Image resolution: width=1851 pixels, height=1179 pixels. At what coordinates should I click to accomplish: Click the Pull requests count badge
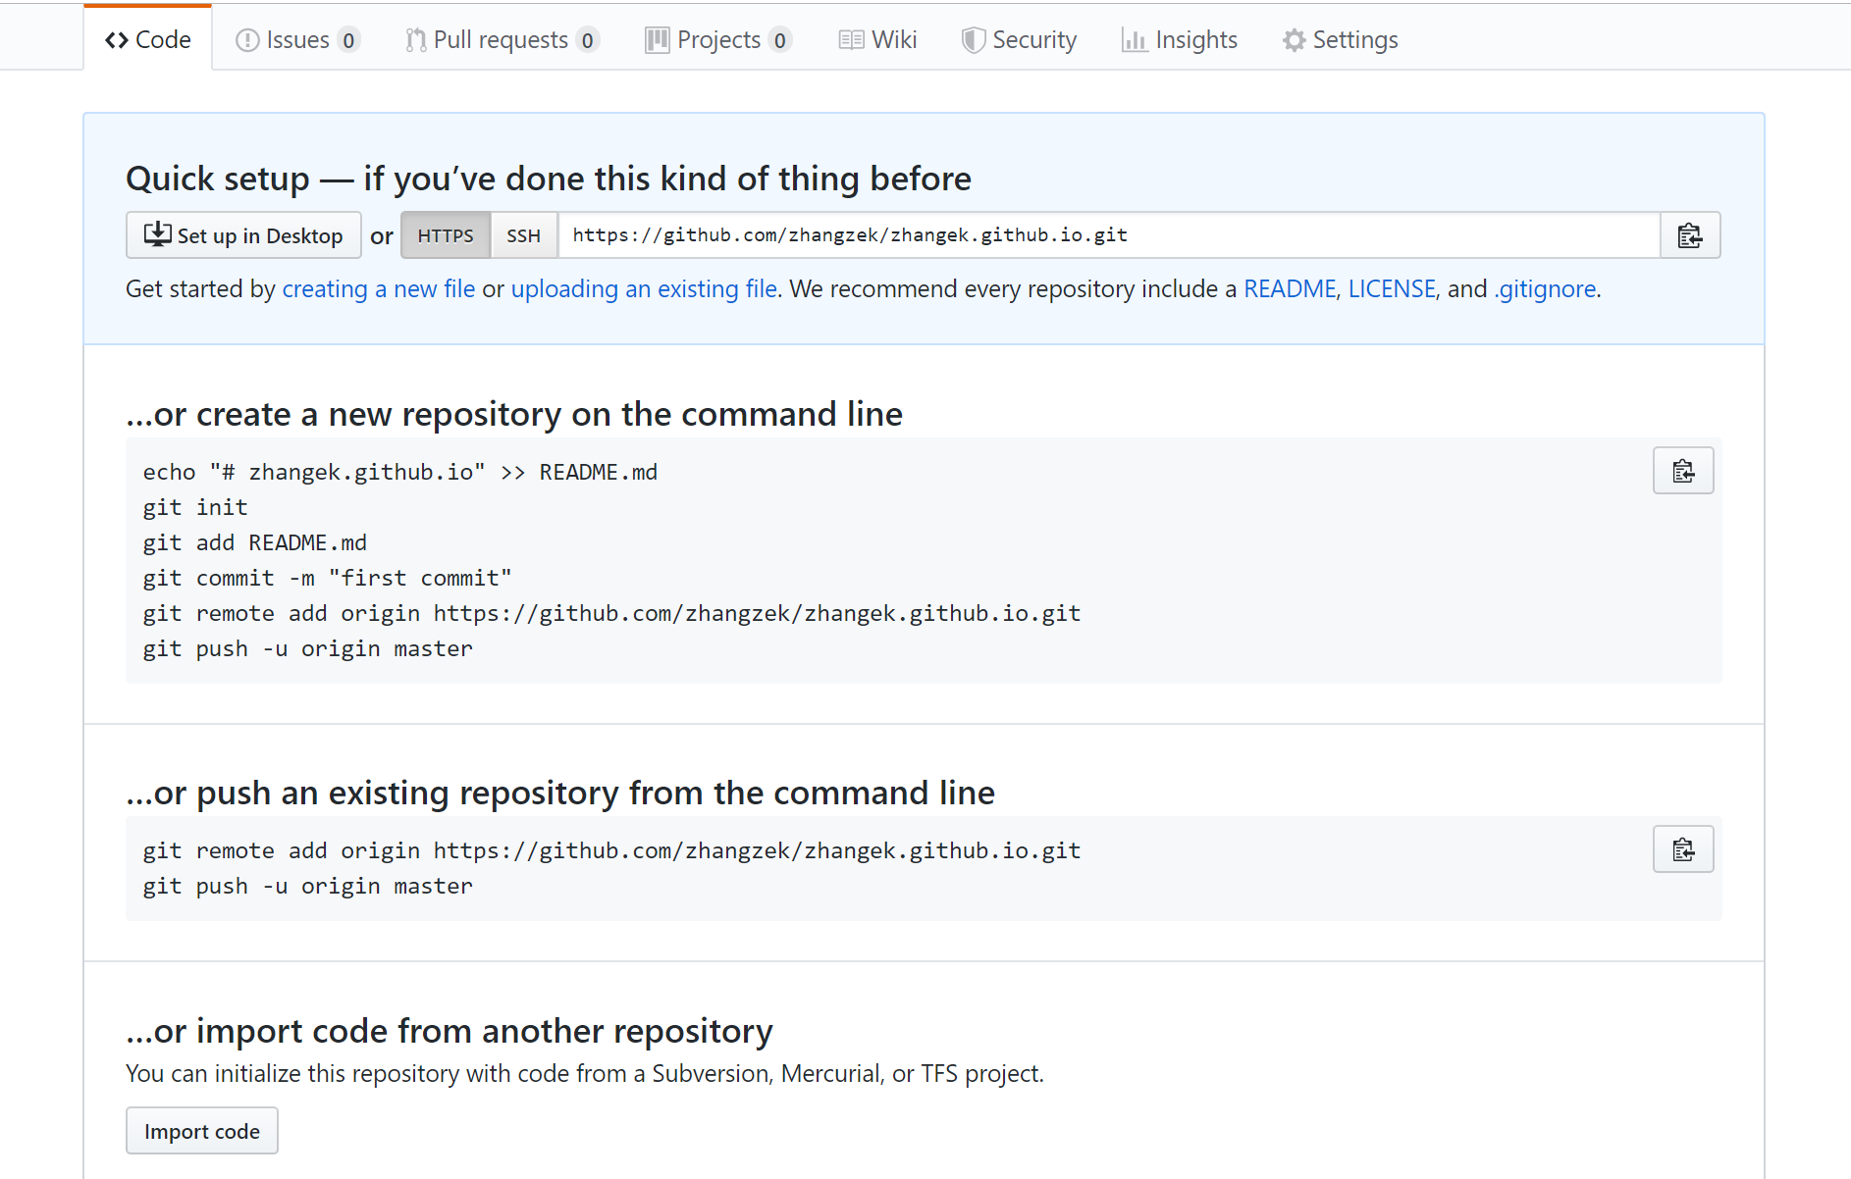point(587,40)
